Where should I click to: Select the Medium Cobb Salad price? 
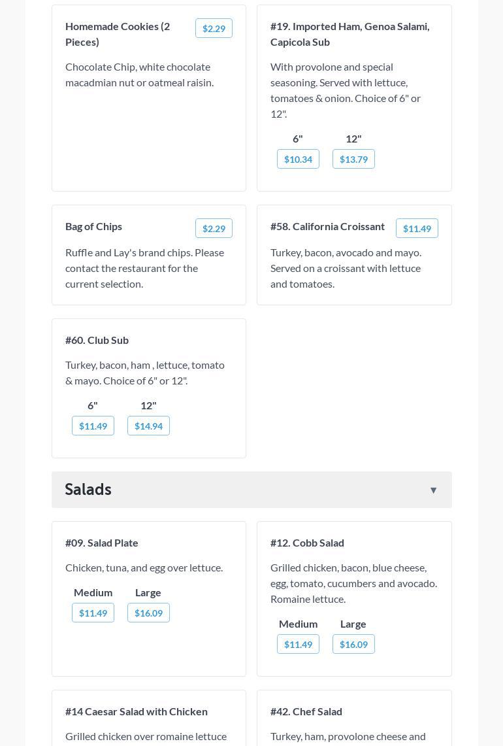pos(298,644)
